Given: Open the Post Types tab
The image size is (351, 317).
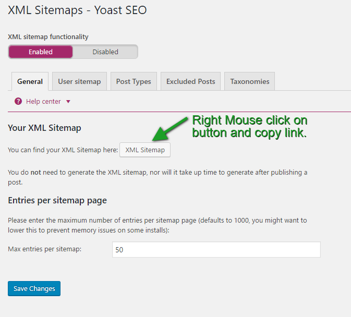Looking at the screenshot, I should tap(134, 81).
